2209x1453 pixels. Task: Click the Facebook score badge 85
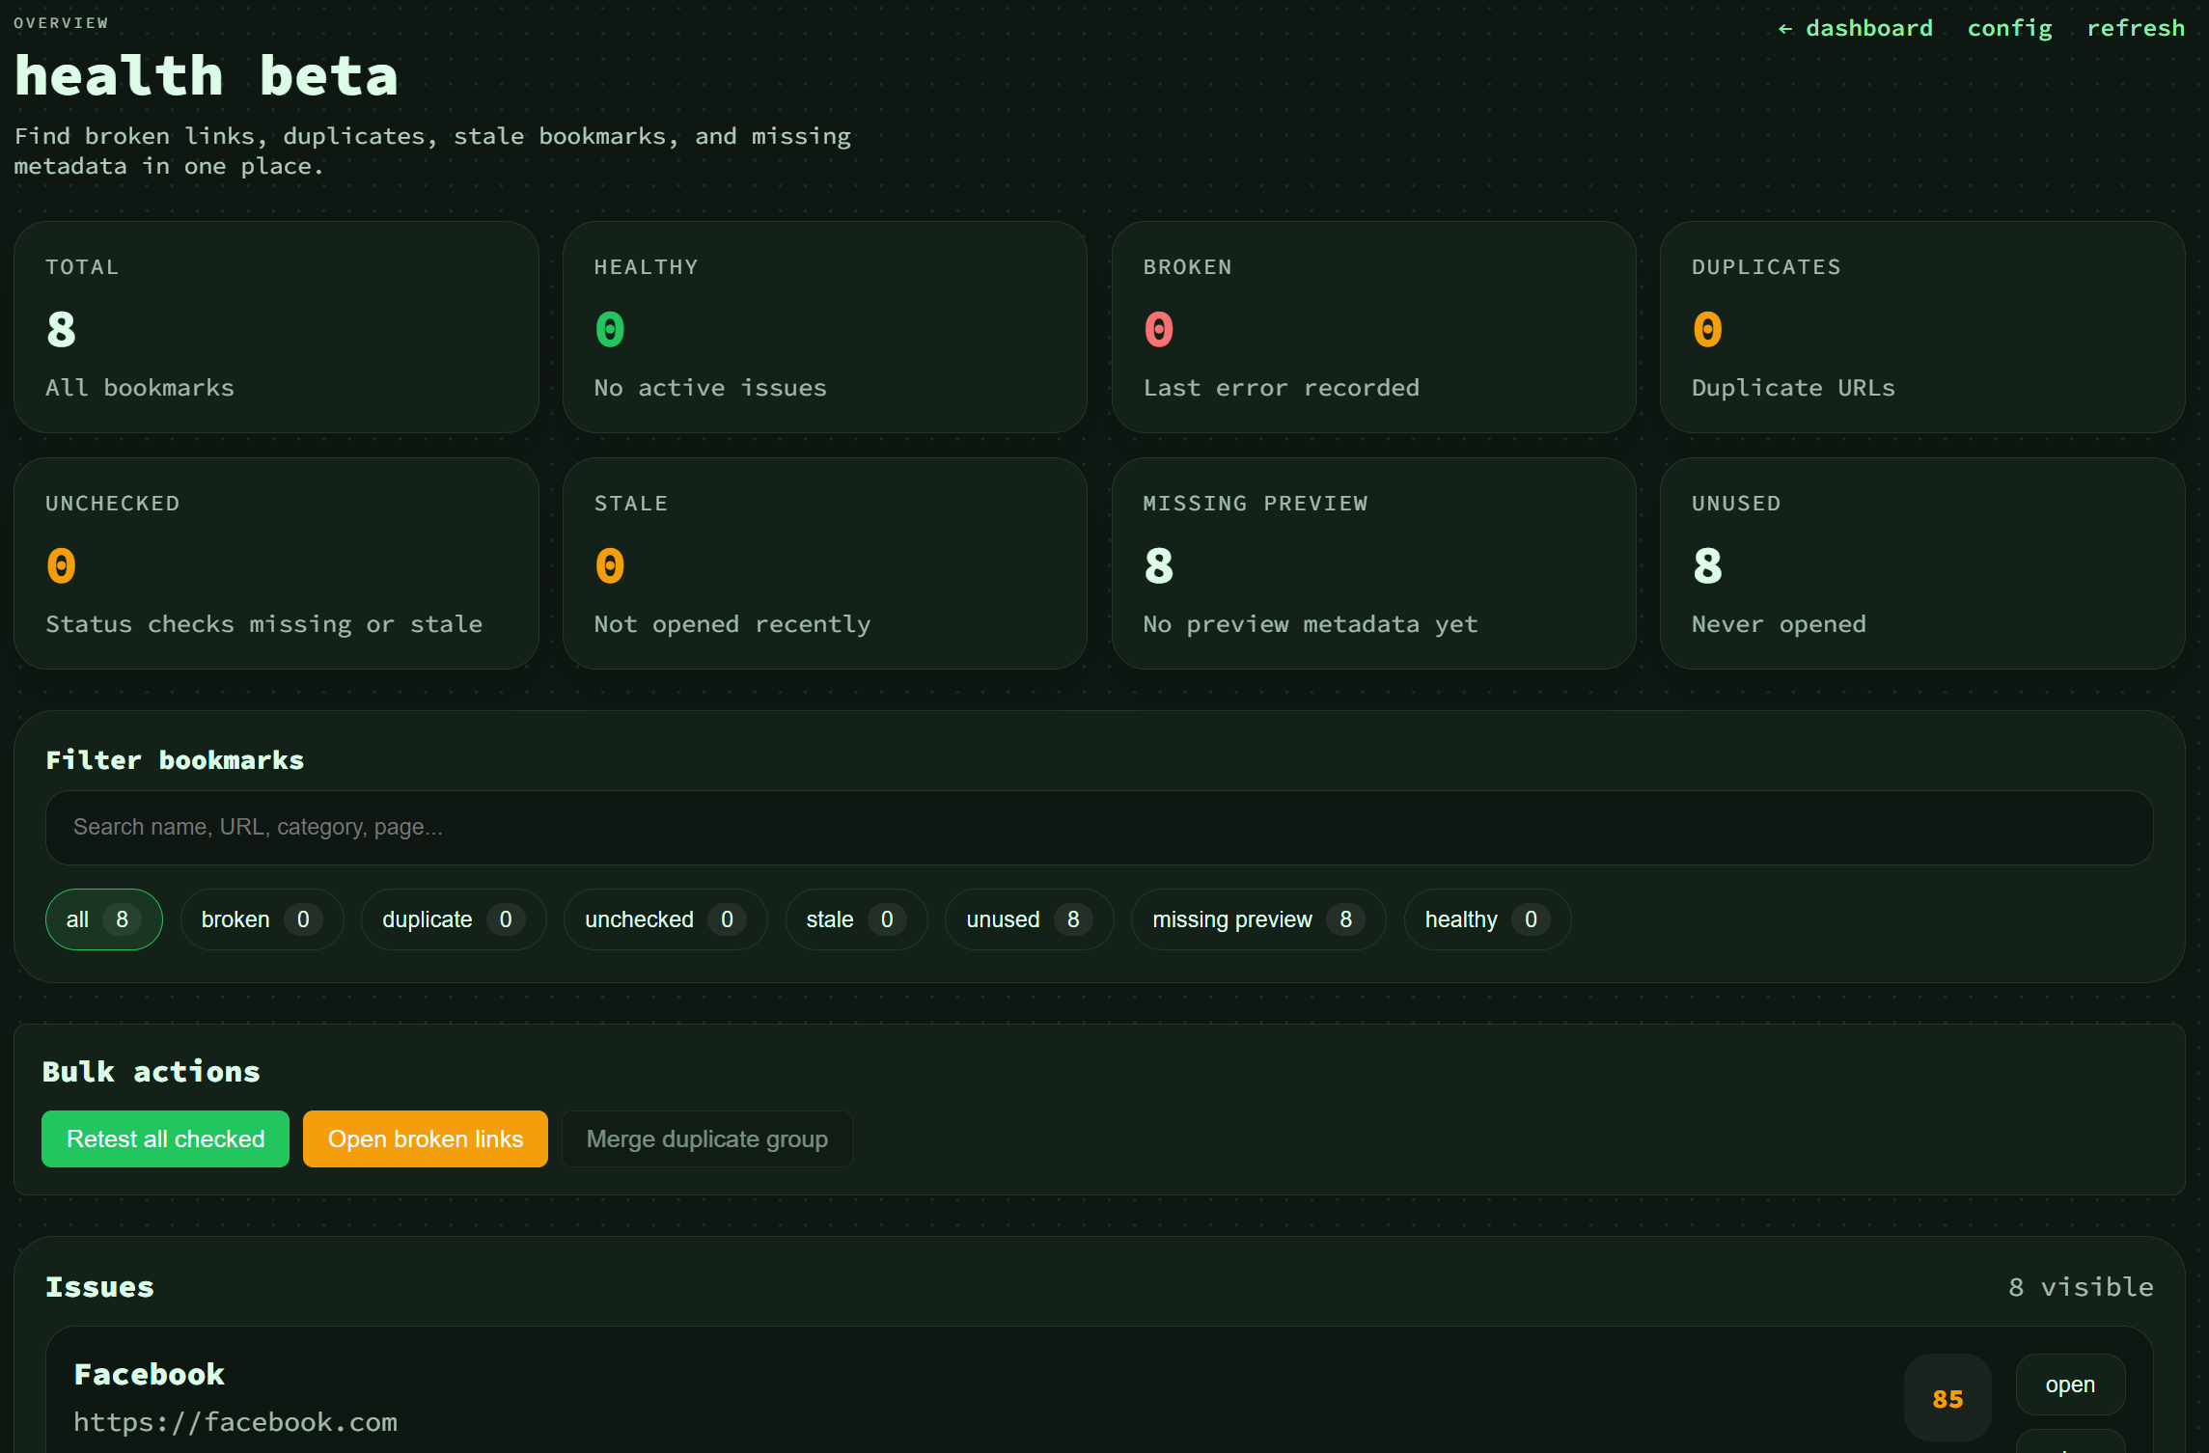coord(1947,1397)
